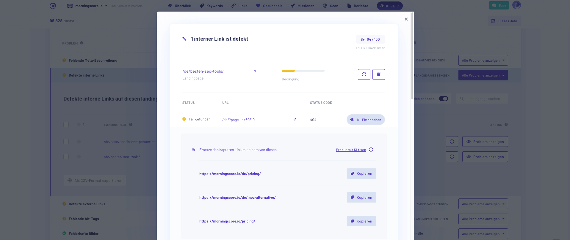570x240 pixels.
Task: Open the https://morningscore.io/de/moz-alternative/ link
Action: (x=237, y=198)
